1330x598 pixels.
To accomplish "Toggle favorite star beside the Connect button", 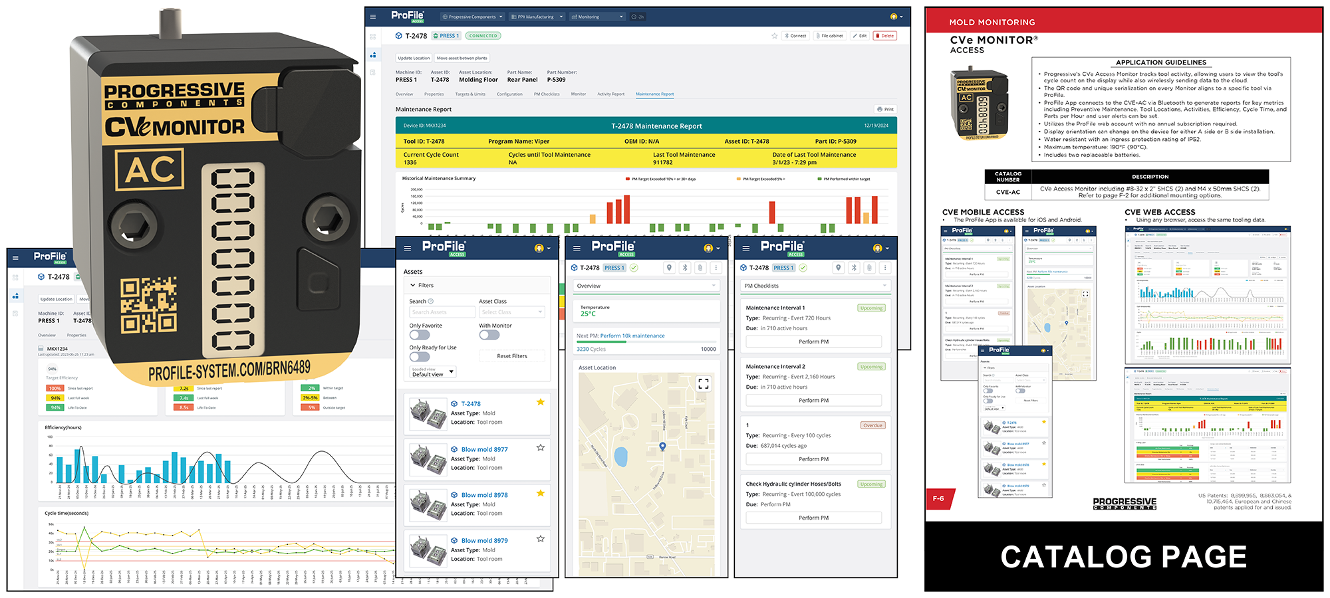I will pos(774,36).
